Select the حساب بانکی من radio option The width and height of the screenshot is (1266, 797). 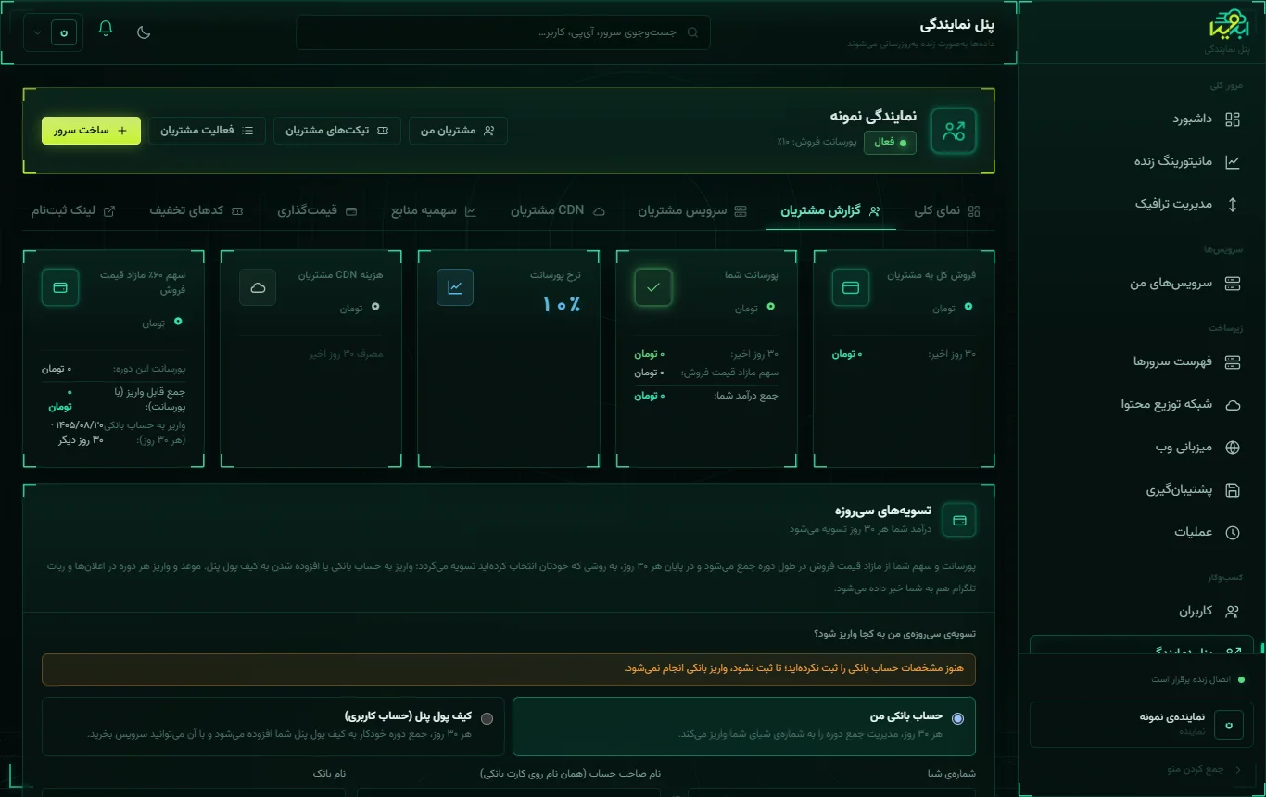(x=957, y=718)
